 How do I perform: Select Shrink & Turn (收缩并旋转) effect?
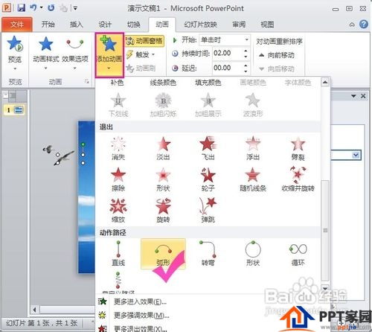tap(298, 179)
